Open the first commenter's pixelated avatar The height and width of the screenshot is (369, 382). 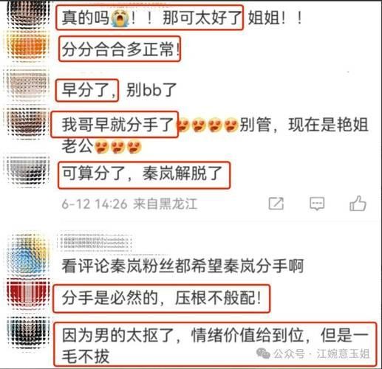point(28,13)
